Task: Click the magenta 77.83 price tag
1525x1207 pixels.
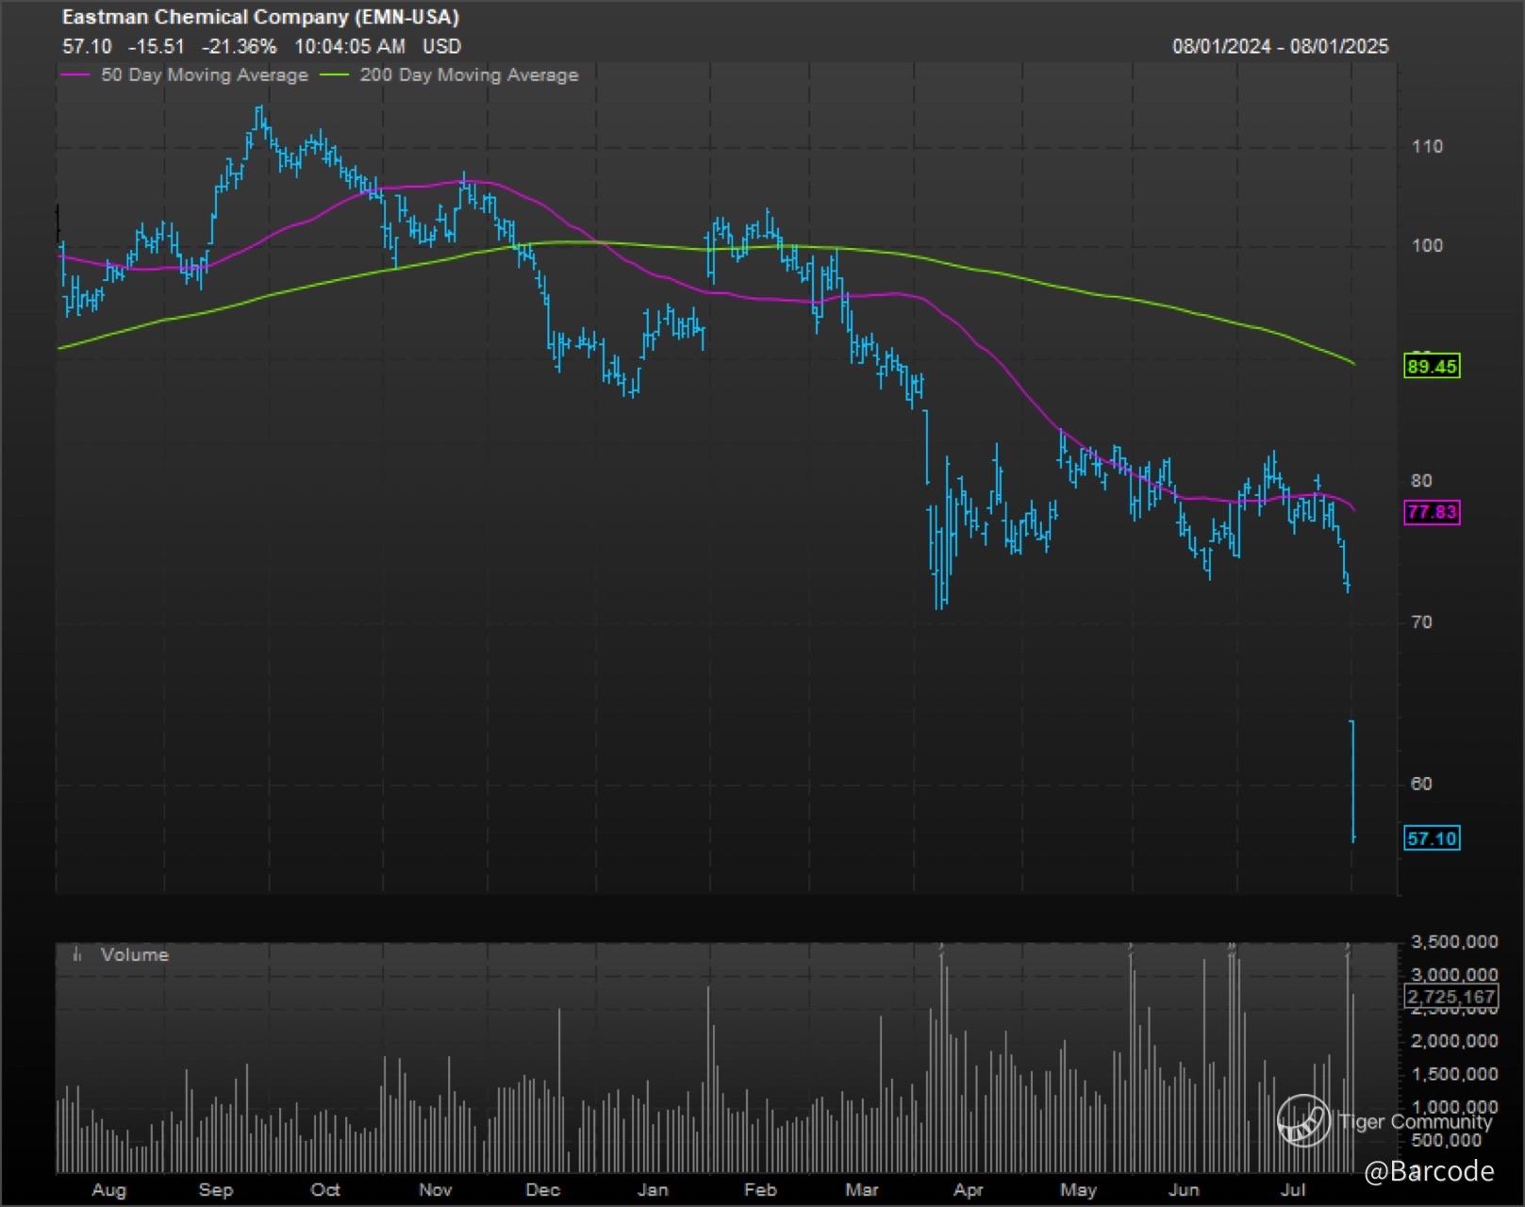Action: [x=1432, y=513]
